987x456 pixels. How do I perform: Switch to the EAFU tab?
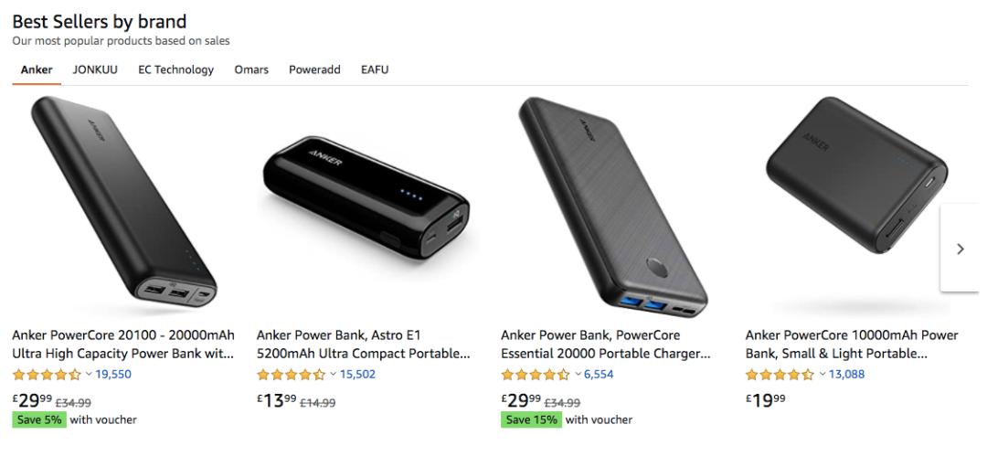click(375, 69)
